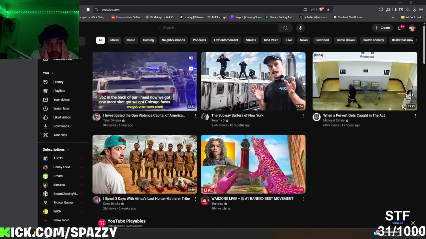The image size is (426, 239).
Task: Select the Podcasts filter chip
Action: (x=199, y=40)
